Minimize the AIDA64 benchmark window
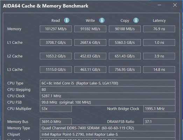The image size is (183, 140). click(x=159, y=5)
